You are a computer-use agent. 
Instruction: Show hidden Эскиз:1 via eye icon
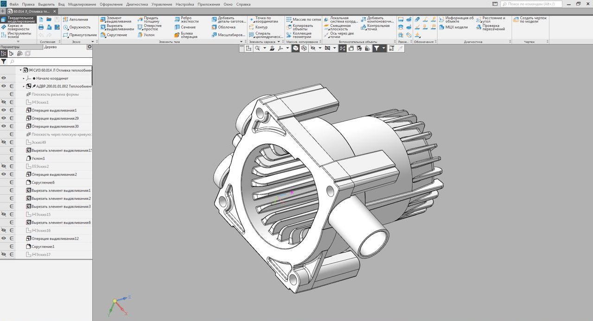pos(4,102)
